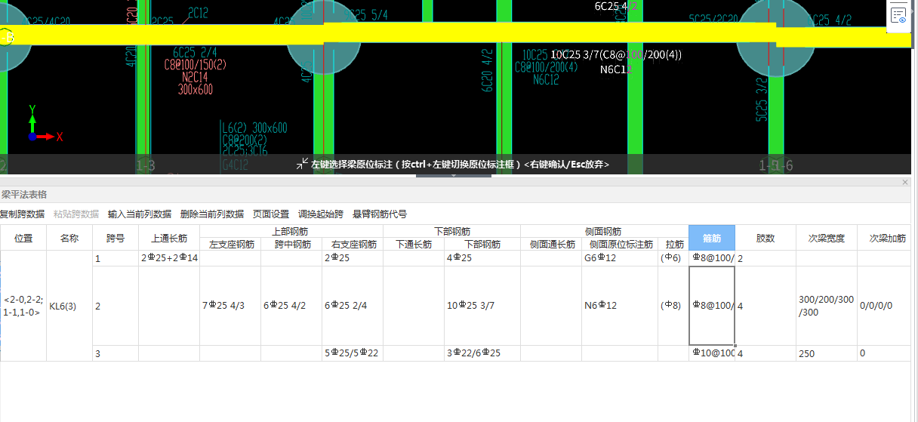Viewport: 918px width, 422px height.
Task: Click 复制跨数据 button
Action: [x=22, y=214]
